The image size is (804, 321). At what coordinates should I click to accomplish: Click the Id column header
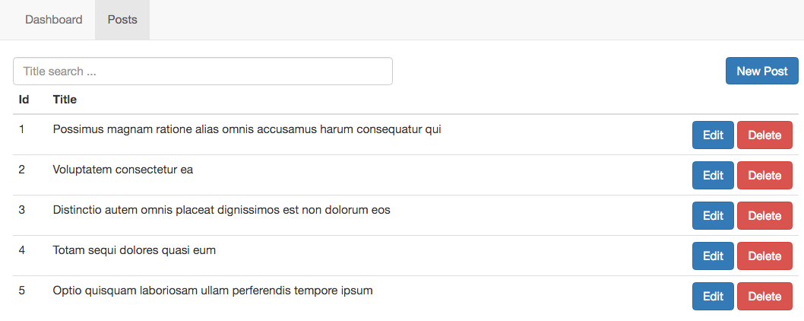[x=24, y=100]
